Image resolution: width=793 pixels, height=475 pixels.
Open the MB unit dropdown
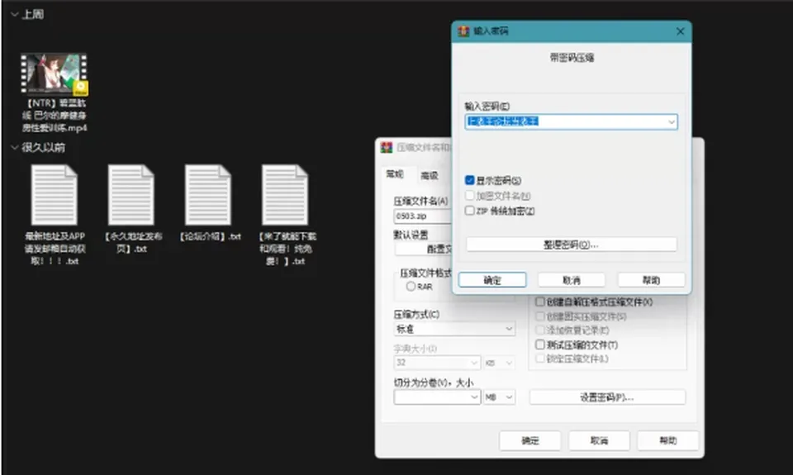[x=499, y=397]
